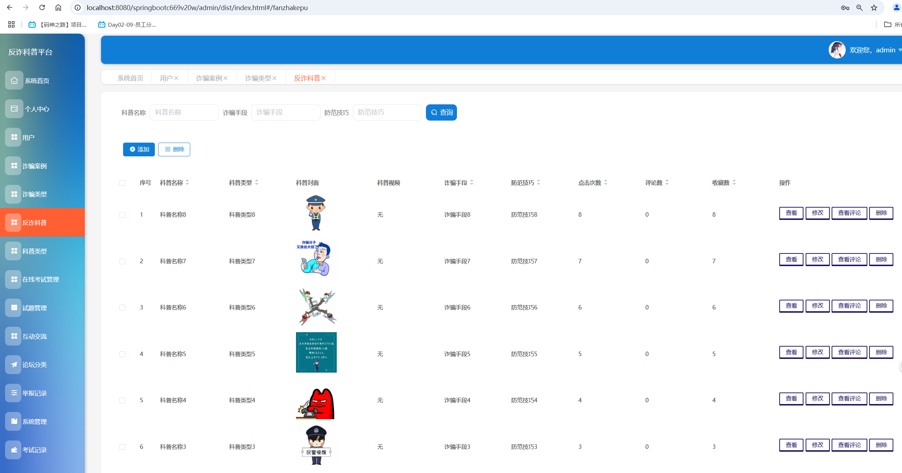The image size is (902, 473).
Task: Expand the admin user dropdown arrow
Action: 900,50
